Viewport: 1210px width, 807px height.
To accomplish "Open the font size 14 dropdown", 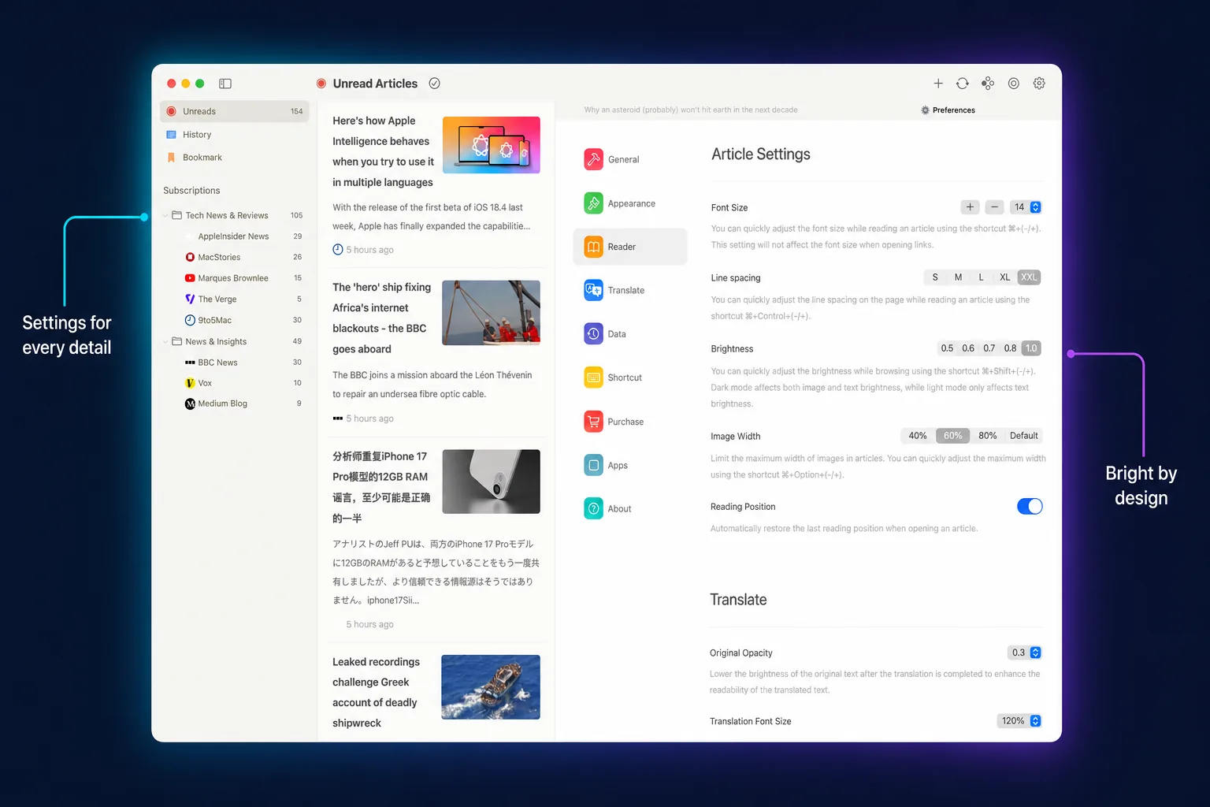I will click(x=1026, y=207).
